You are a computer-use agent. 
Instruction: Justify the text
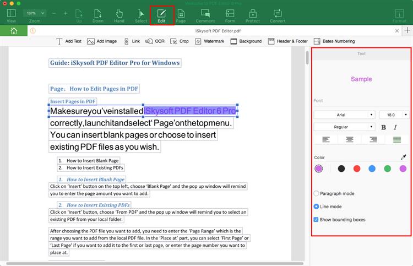click(x=396, y=139)
